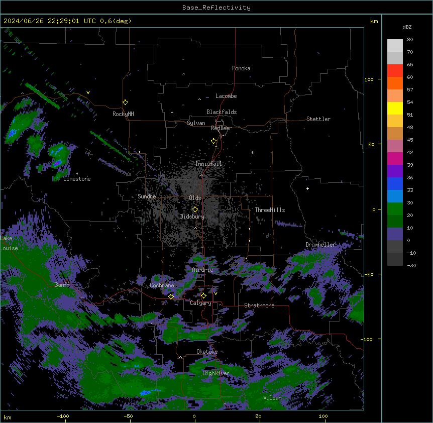The width and height of the screenshot is (433, 423).
Task: Click the -100 km tick on the right axis
Action: [x=368, y=339]
